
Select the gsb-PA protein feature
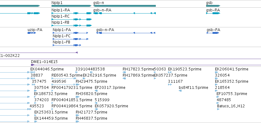point(213,33)
